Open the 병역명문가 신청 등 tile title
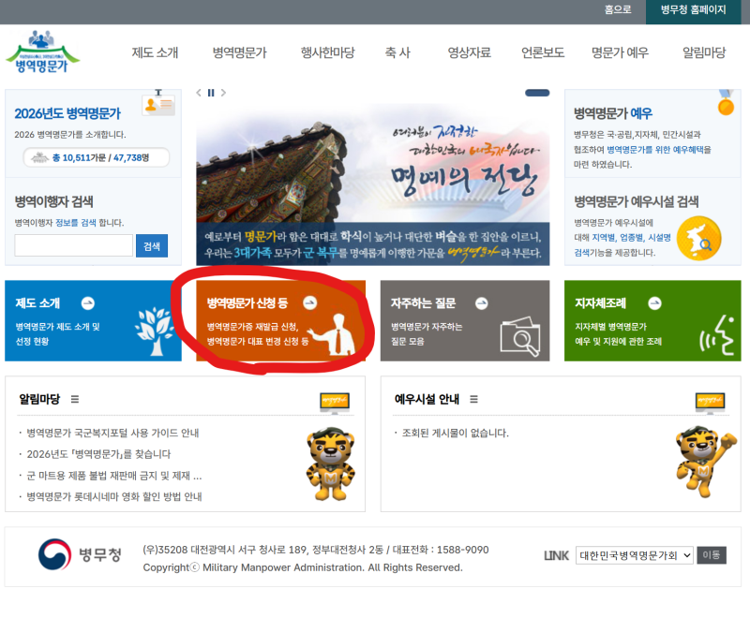Screen dimensions: 750x618 [247, 302]
